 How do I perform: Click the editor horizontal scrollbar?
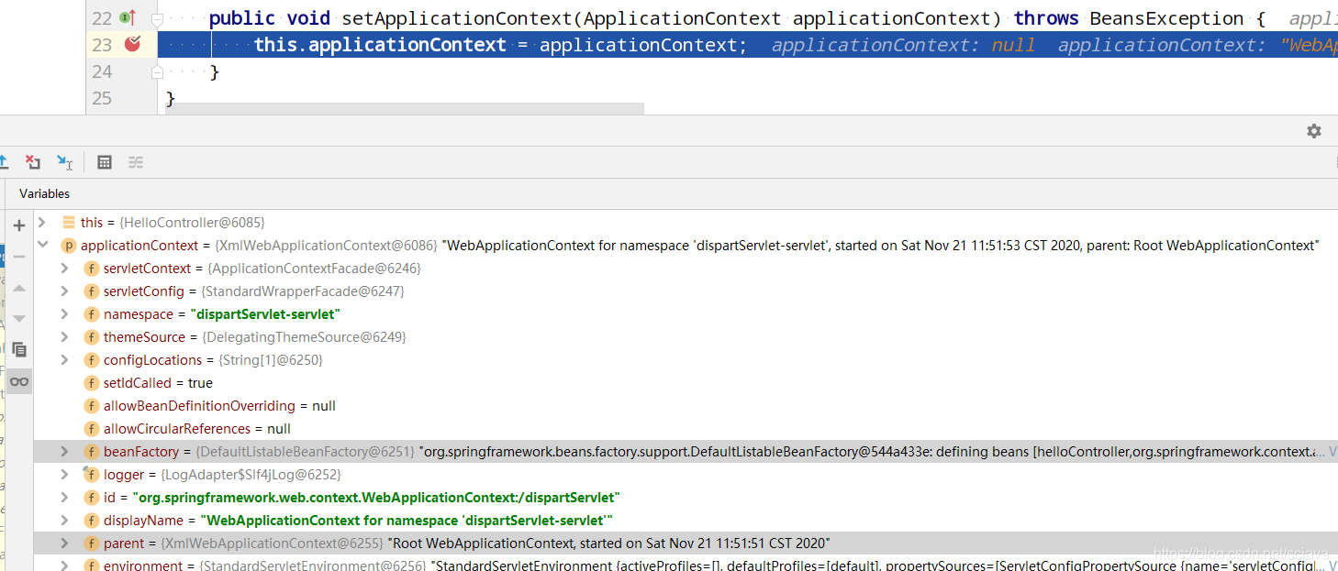(405, 108)
